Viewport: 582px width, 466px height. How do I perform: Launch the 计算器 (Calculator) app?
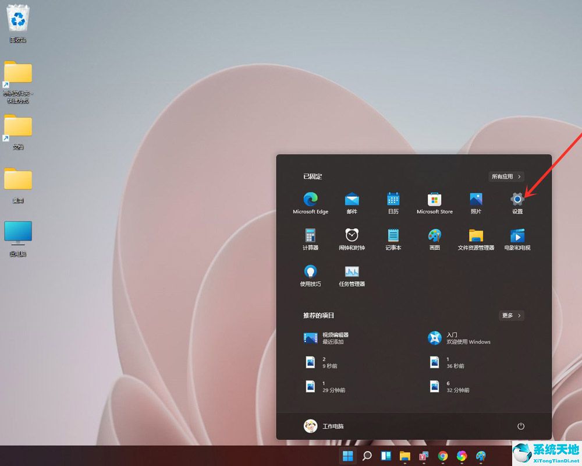click(x=310, y=236)
